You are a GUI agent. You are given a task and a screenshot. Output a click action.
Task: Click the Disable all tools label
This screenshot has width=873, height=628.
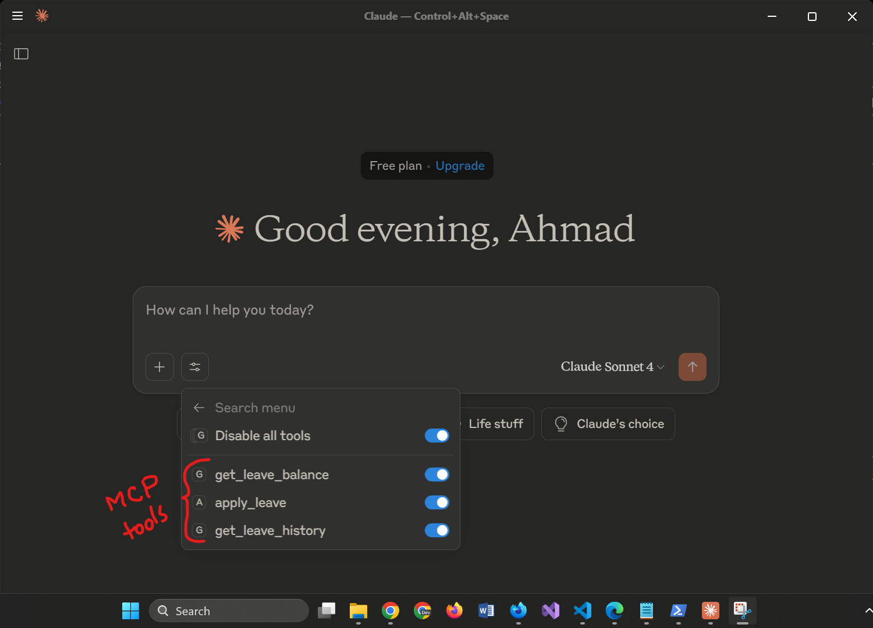(262, 436)
